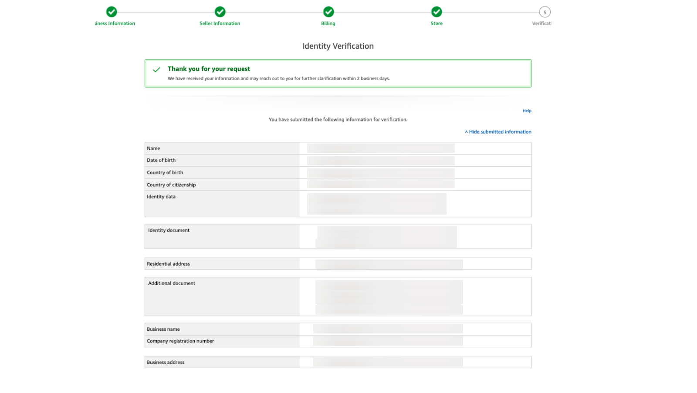Select the Additional document row label
Screen dimensions: 697x393
pyautogui.click(x=172, y=283)
